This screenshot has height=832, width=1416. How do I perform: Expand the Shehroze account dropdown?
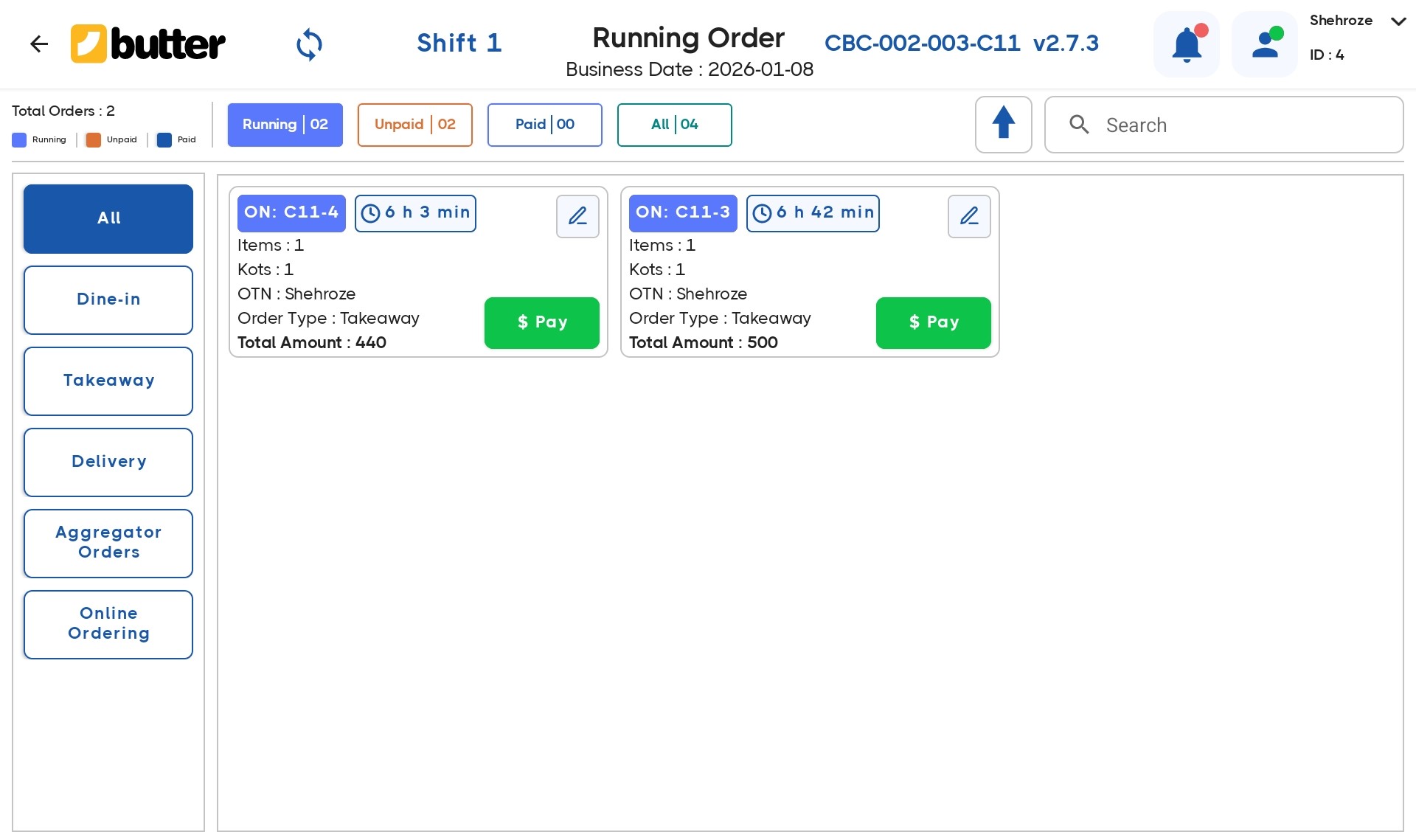(x=1398, y=21)
